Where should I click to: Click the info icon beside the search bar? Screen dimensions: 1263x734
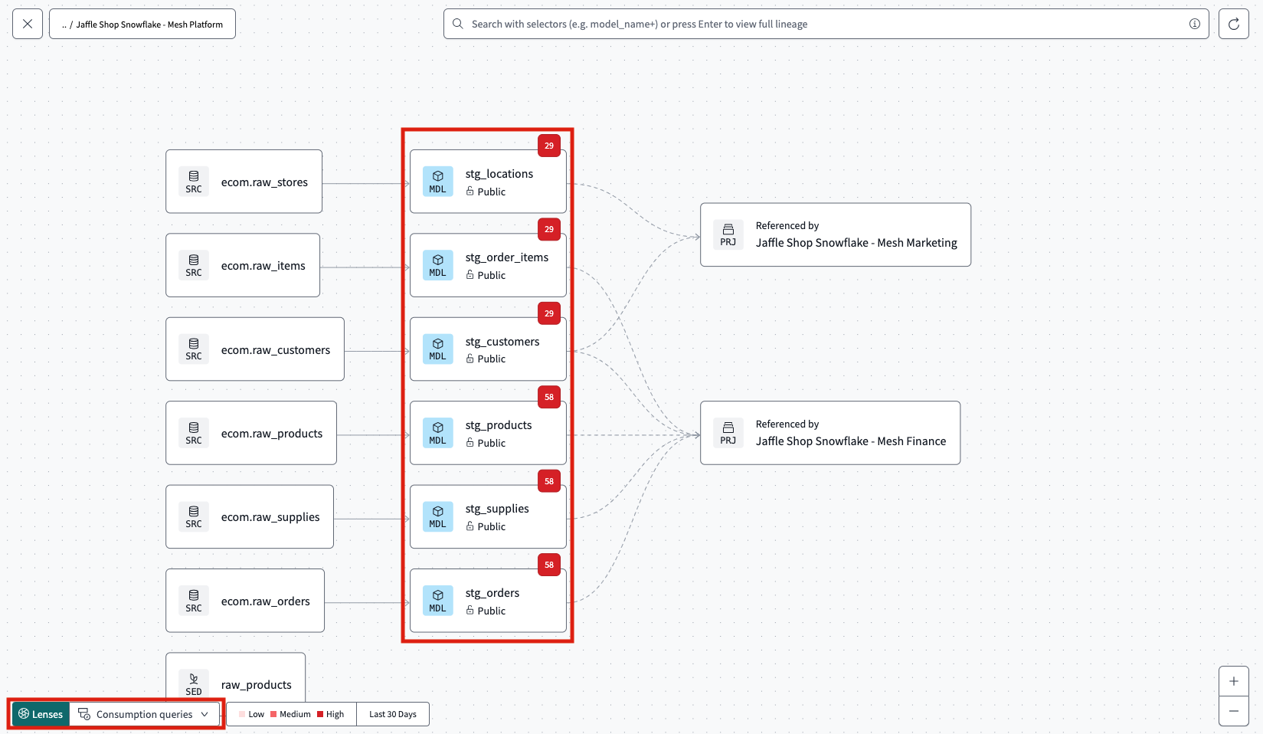tap(1193, 24)
